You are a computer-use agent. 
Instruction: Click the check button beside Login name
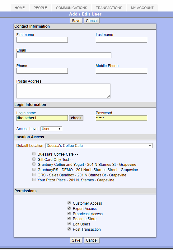(76, 118)
